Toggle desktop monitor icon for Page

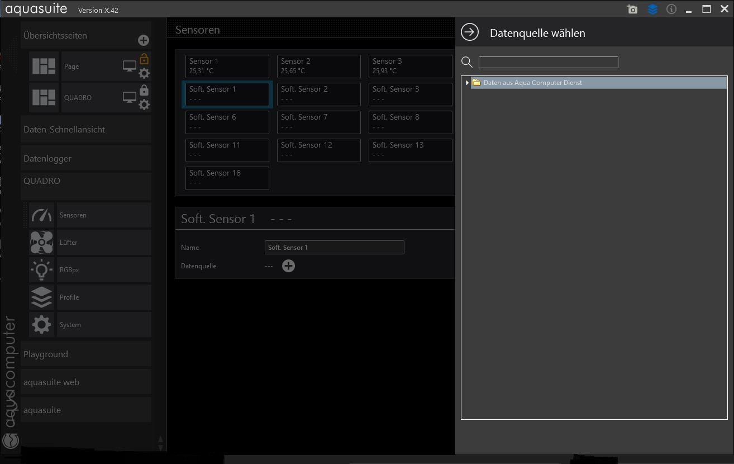pos(130,67)
